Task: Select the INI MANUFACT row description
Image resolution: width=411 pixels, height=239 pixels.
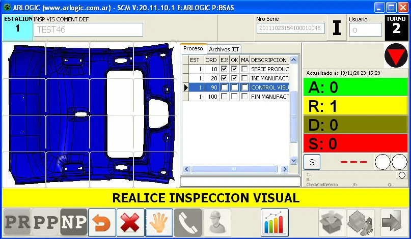Action: coord(270,78)
